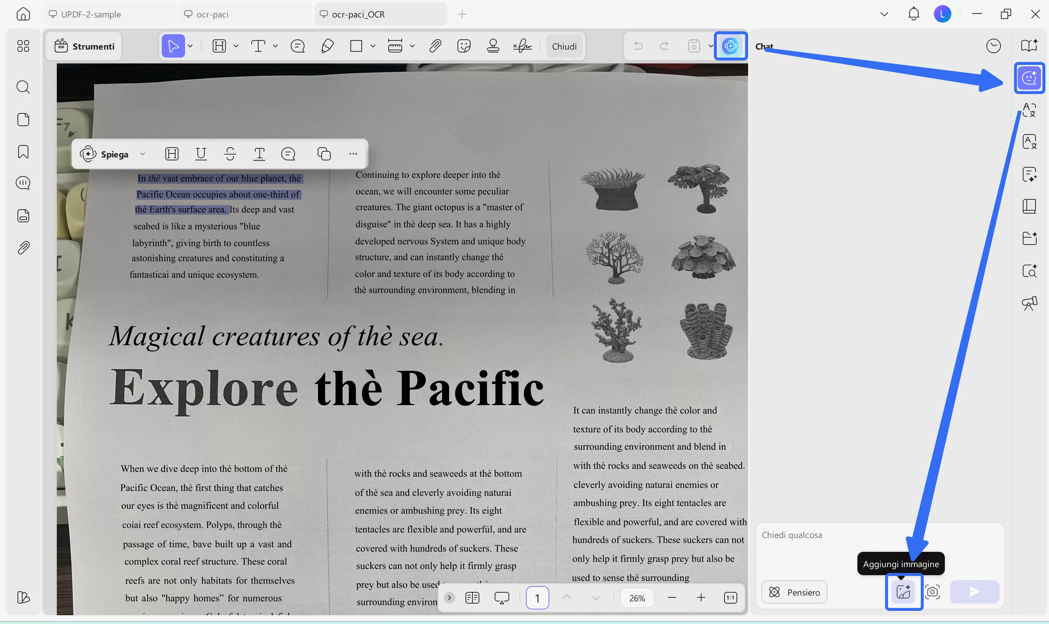Click the Aggiungi immagine icon

(x=903, y=592)
